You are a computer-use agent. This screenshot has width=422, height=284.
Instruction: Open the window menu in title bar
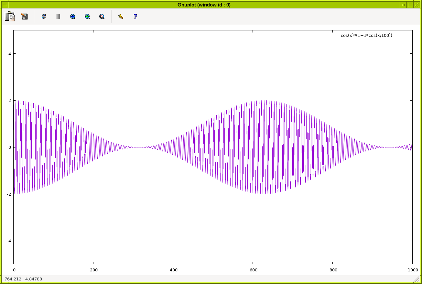pyautogui.click(x=5, y=5)
